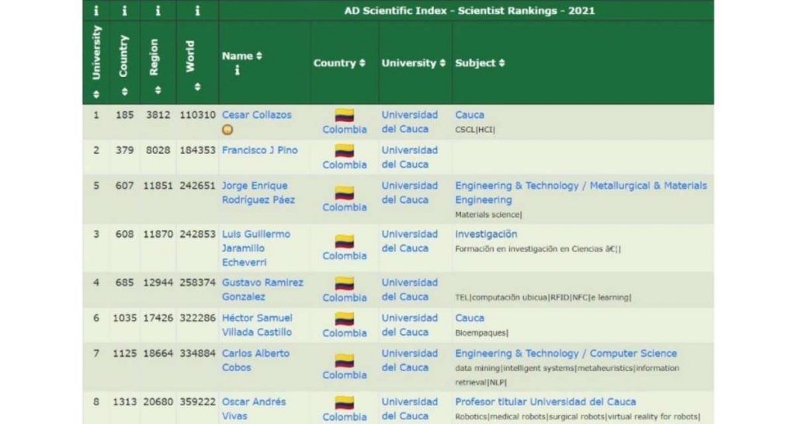This screenshot has width=795, height=424.
Task: Click the info icon below Name header
Action: pyautogui.click(x=237, y=71)
